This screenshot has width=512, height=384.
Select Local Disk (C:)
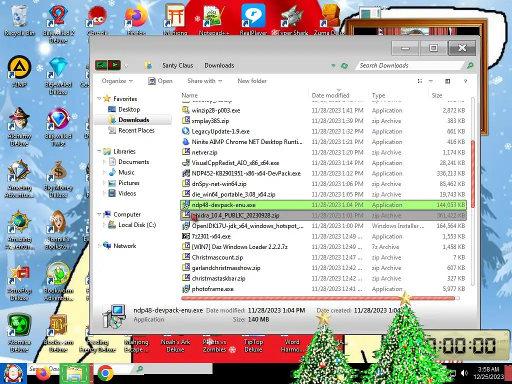(x=137, y=224)
